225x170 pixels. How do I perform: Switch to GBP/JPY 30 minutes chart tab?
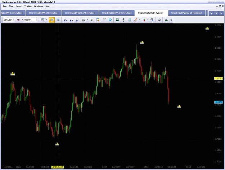click(x=117, y=13)
